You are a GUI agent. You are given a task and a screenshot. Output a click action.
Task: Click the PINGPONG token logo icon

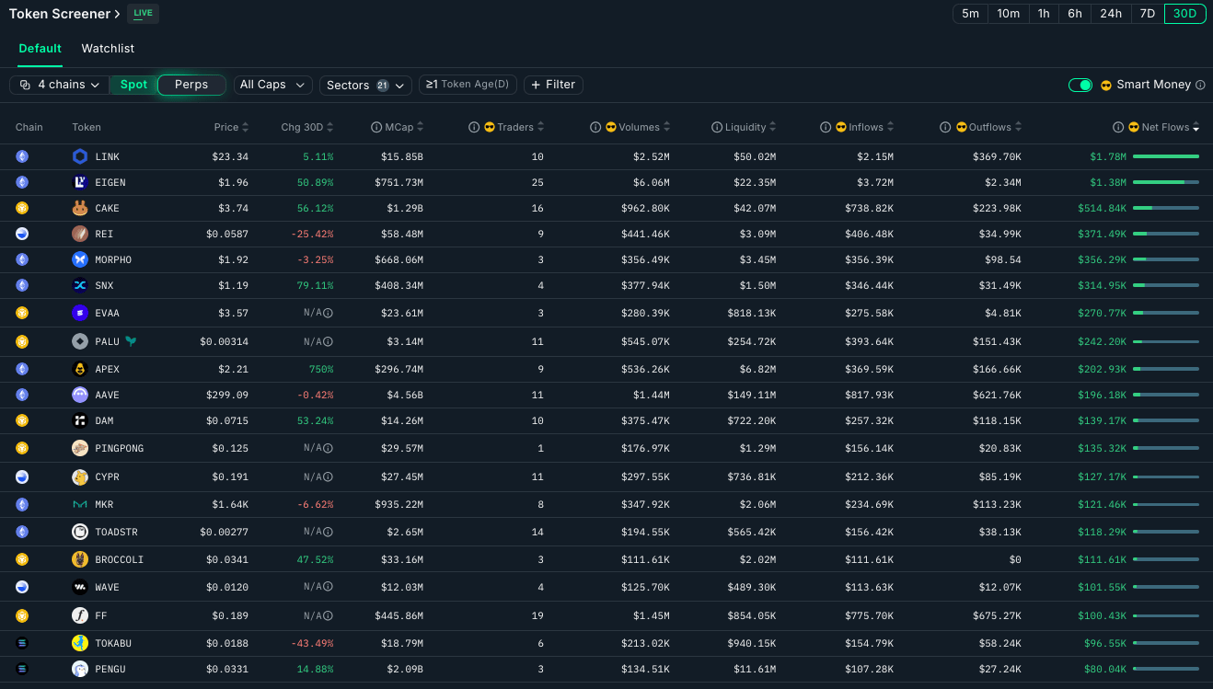click(x=80, y=448)
